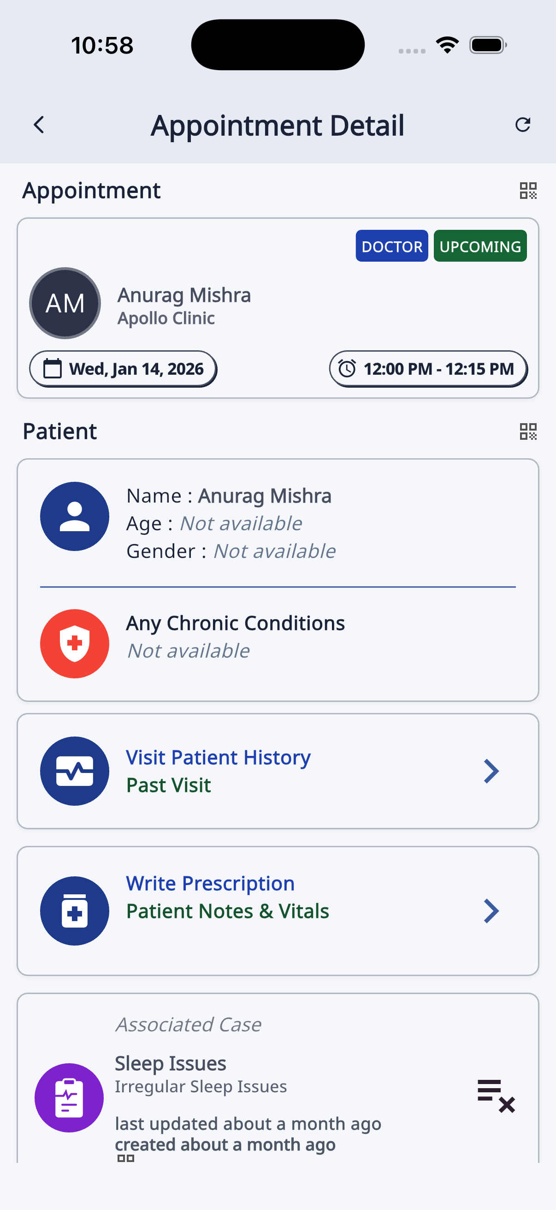This screenshot has width=556, height=1210.
Task: Tap the Wed, Jan 14, 2026 date chip
Action: pyautogui.click(x=124, y=369)
